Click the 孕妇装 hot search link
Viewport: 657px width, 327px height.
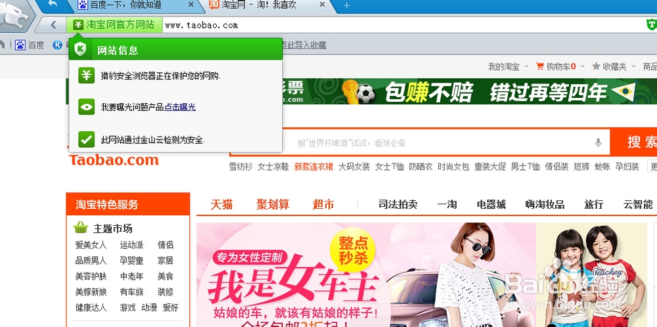pos(627,167)
